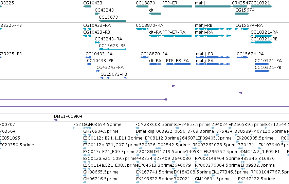Click the CG15674 gene feature
This screenshot has width=289, height=184.
[x=242, y=14]
